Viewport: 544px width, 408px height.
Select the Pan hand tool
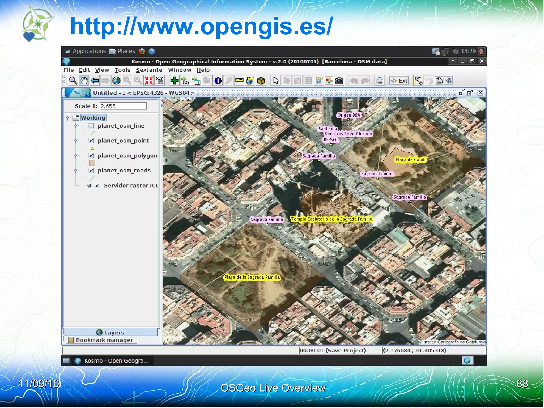click(84, 80)
